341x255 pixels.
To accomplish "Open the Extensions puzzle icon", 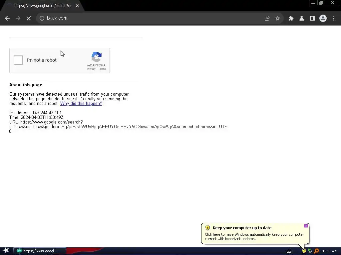I will point(291,19).
